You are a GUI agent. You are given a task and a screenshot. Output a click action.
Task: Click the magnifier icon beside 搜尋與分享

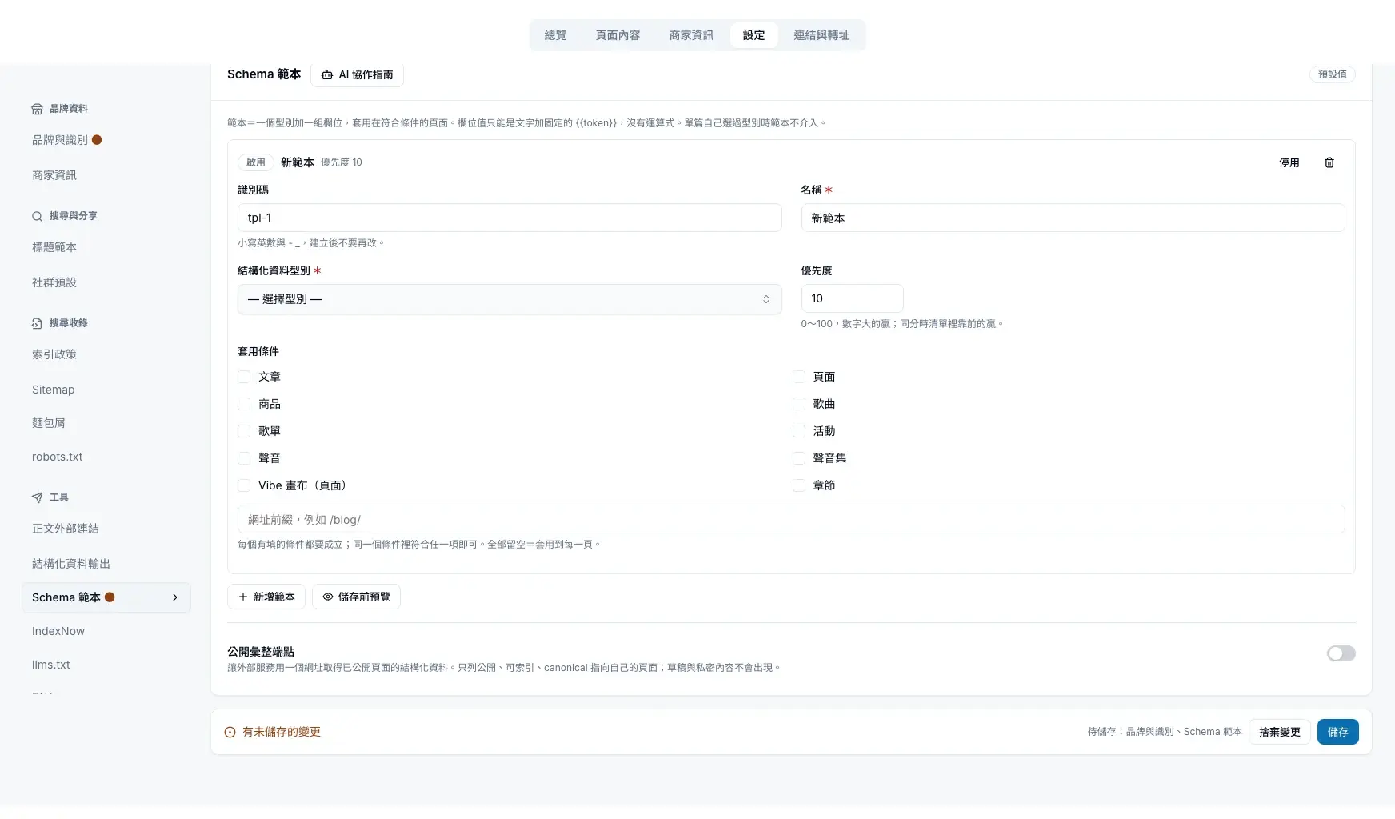tap(37, 216)
